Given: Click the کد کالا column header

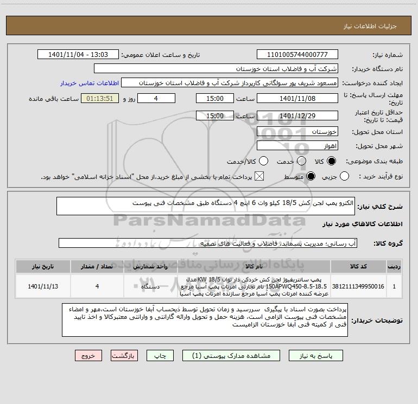Looking at the screenshot, I should [358, 267].
